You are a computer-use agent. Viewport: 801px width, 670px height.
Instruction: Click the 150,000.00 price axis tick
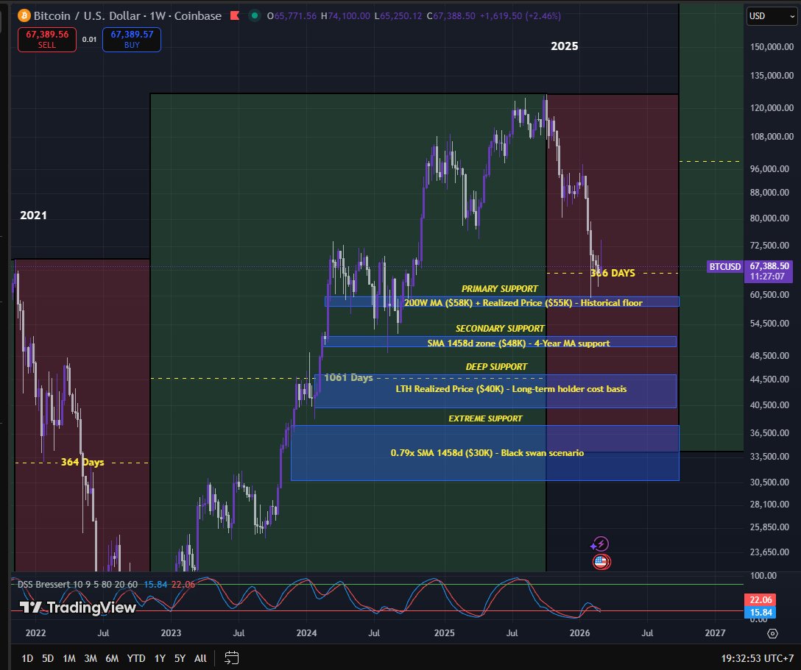772,47
